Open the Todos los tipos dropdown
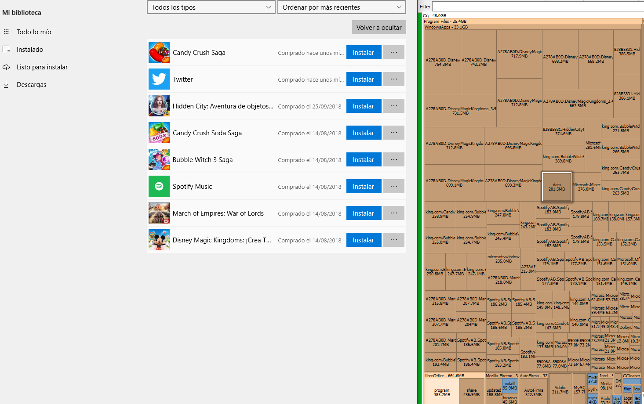 (x=211, y=7)
